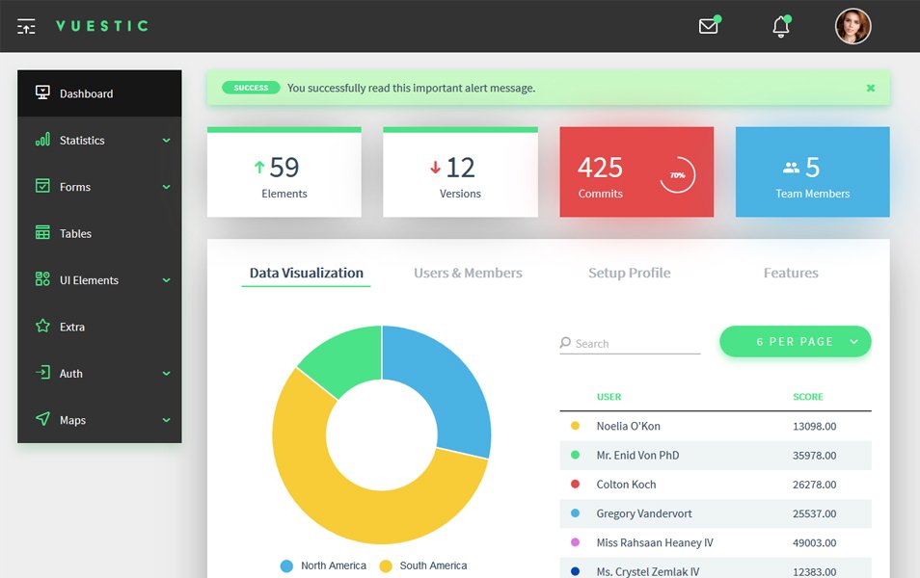Focus the Search input field
This screenshot has height=578, width=920.
tap(630, 344)
